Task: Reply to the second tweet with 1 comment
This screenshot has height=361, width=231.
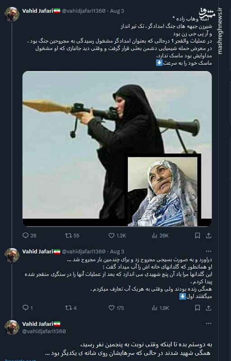Action: (x=28, y=308)
